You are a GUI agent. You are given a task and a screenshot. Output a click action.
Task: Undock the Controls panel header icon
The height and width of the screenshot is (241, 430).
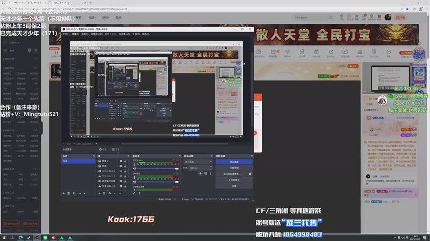click(252, 156)
